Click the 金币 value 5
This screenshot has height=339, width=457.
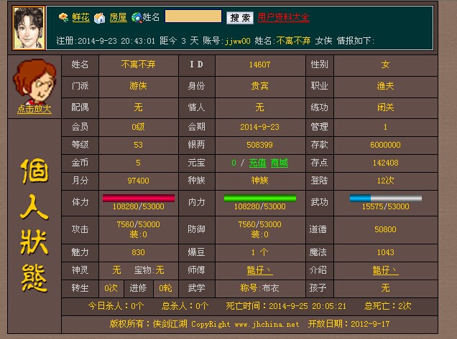coord(138,163)
